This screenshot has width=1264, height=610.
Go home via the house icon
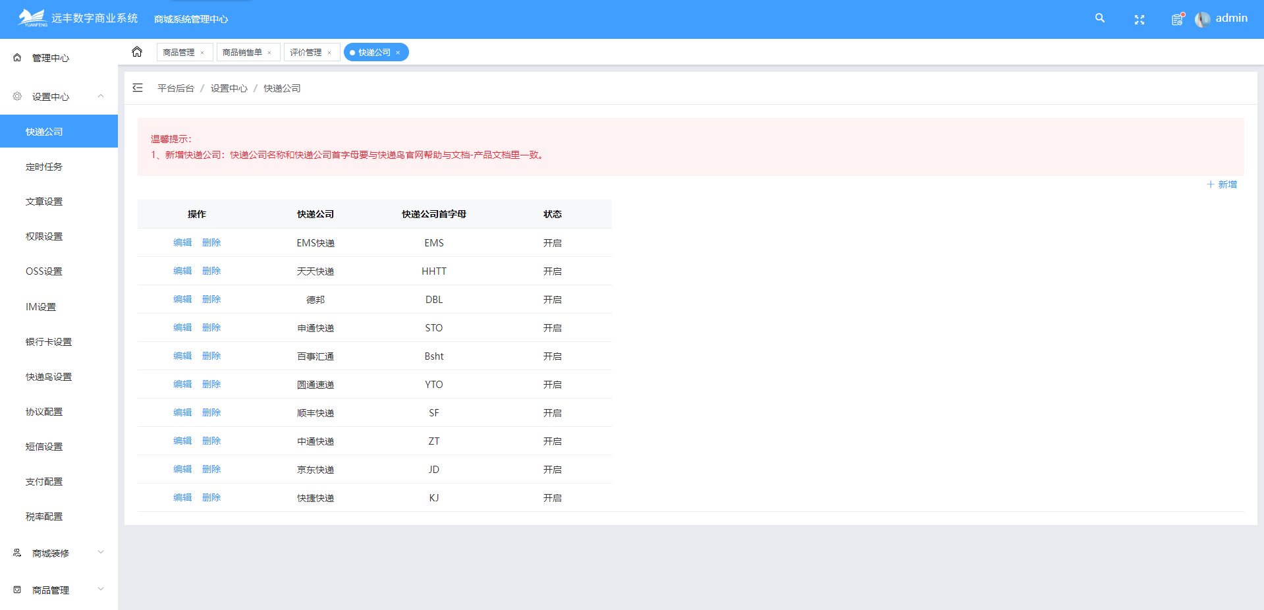click(x=137, y=51)
